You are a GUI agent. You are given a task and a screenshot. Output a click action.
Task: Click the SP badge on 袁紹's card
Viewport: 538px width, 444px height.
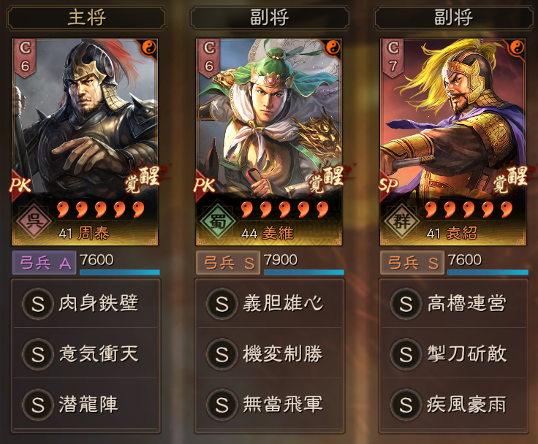[389, 185]
